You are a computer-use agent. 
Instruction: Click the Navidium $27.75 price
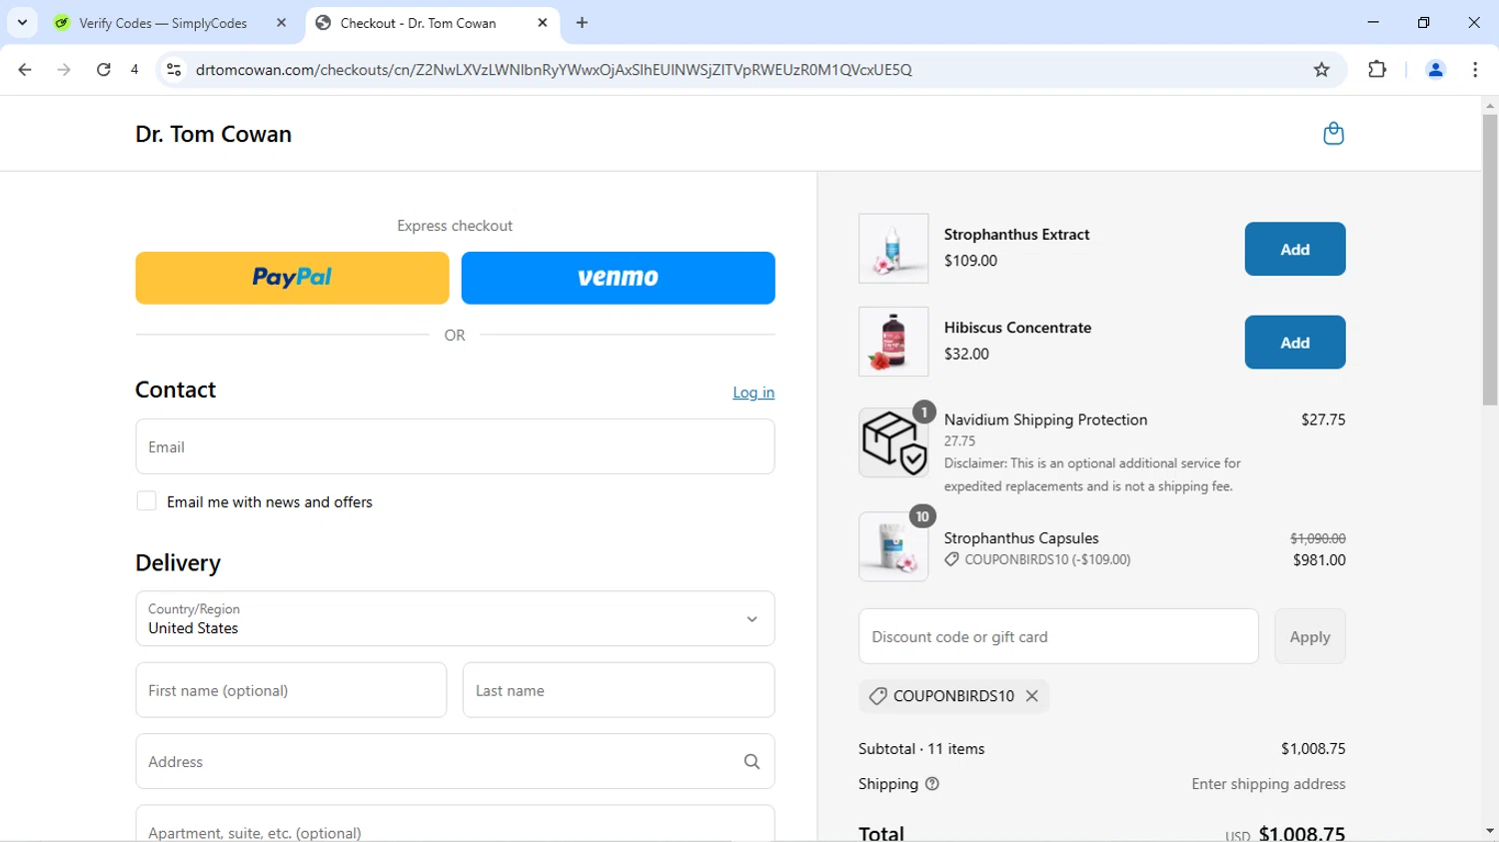[1323, 420]
